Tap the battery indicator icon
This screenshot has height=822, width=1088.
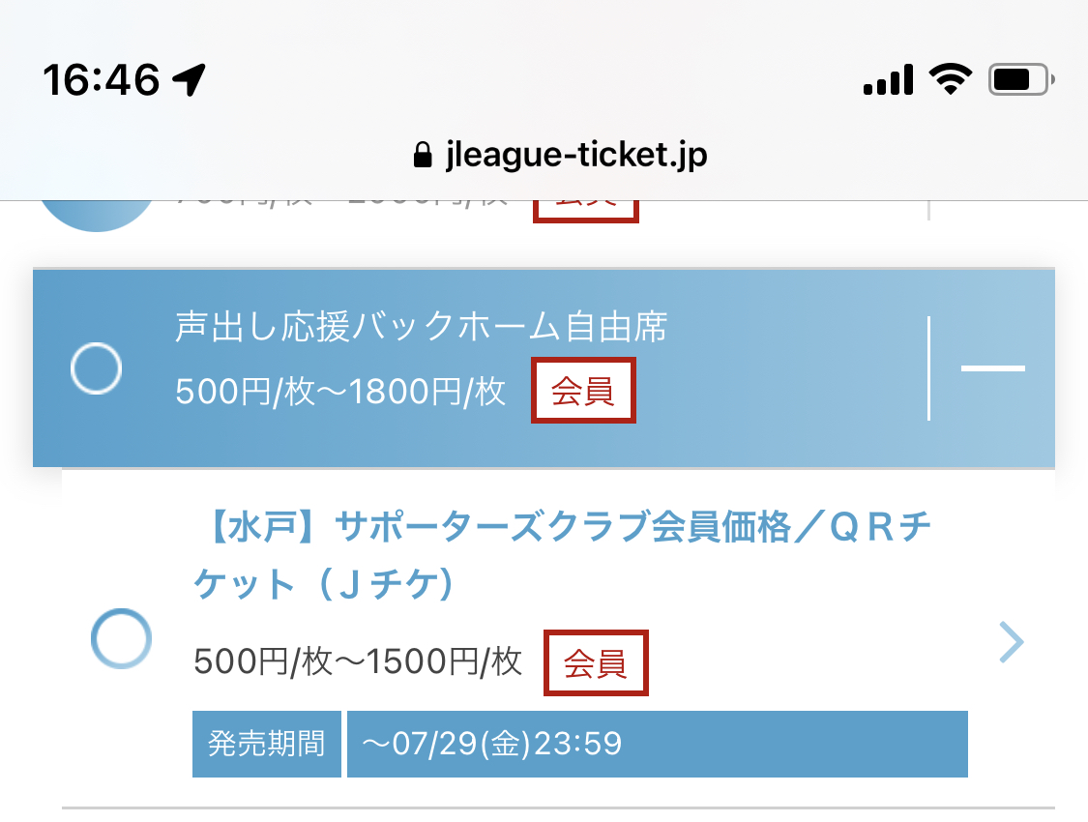pyautogui.click(x=1021, y=79)
